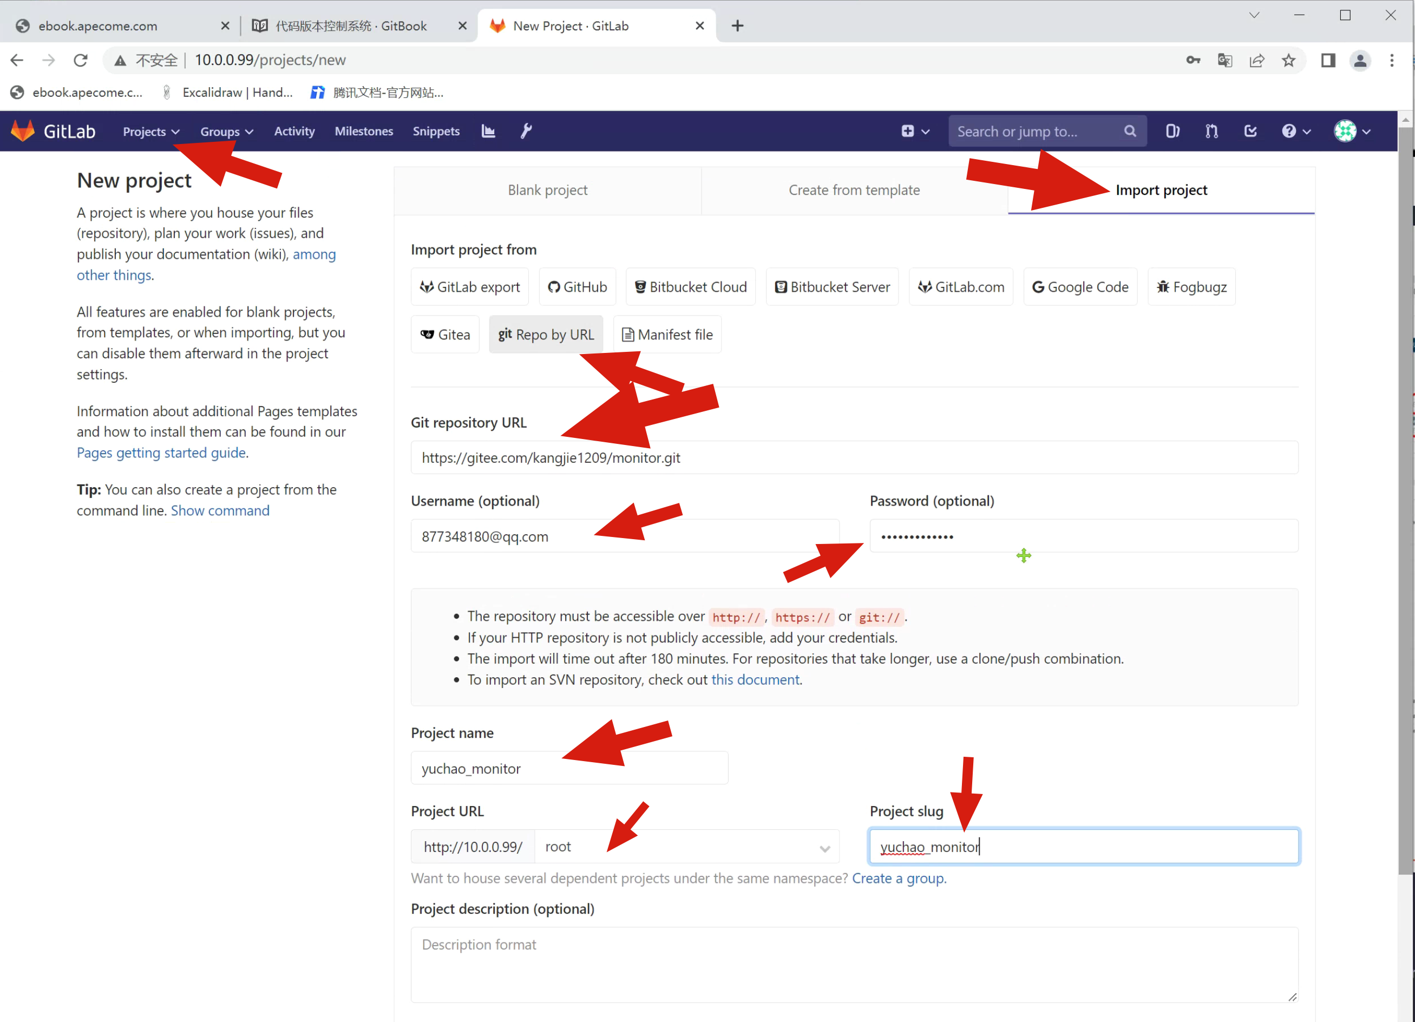Open the issues icon in navbar
Image resolution: width=1415 pixels, height=1022 pixels.
(x=1172, y=131)
